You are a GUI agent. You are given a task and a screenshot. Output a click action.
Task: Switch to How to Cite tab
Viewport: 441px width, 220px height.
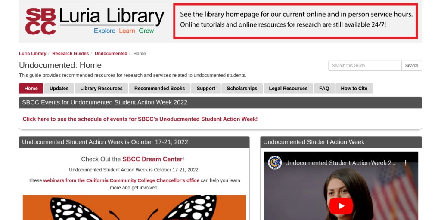(354, 89)
